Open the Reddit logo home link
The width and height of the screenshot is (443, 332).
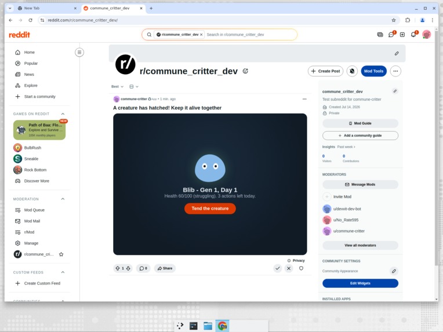click(x=19, y=35)
